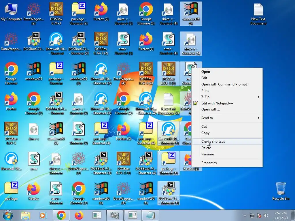Screen dimensions: 295x221
Task: Open the brick wall taskbar application
Action: (115, 215)
